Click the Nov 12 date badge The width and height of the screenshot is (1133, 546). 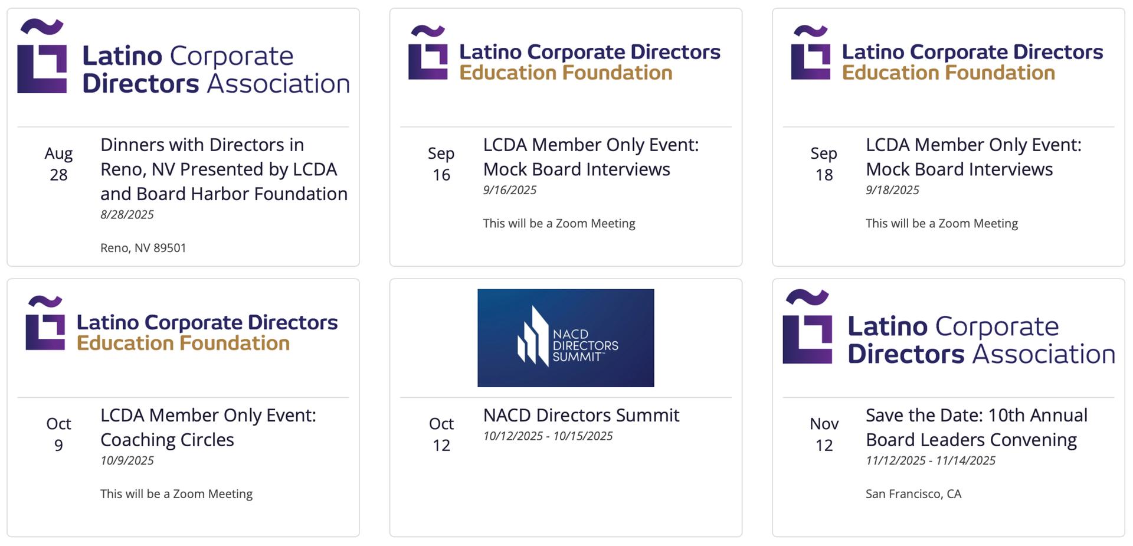(824, 434)
